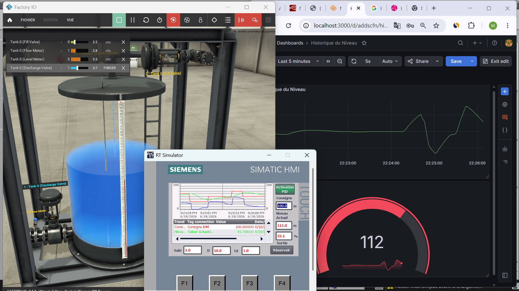Click the Dashboards breadcrumb link
The width and height of the screenshot is (519, 291).
[290, 43]
